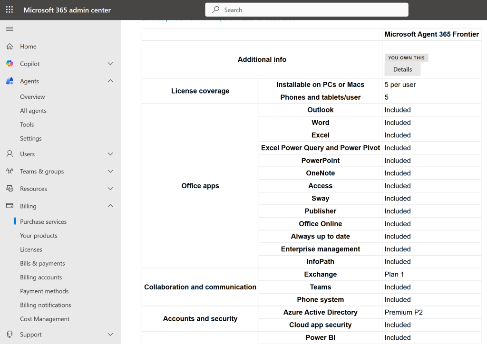
Task: Click the Copilot logo icon
Action: click(10, 64)
